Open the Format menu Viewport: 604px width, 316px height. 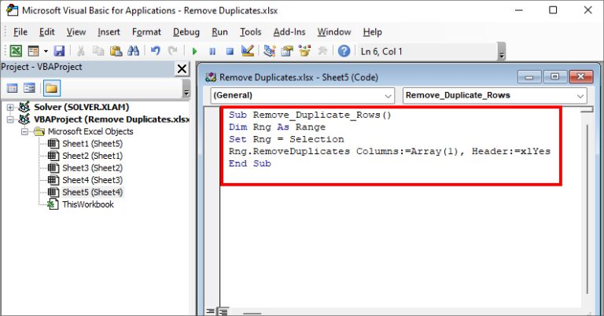pyautogui.click(x=146, y=32)
